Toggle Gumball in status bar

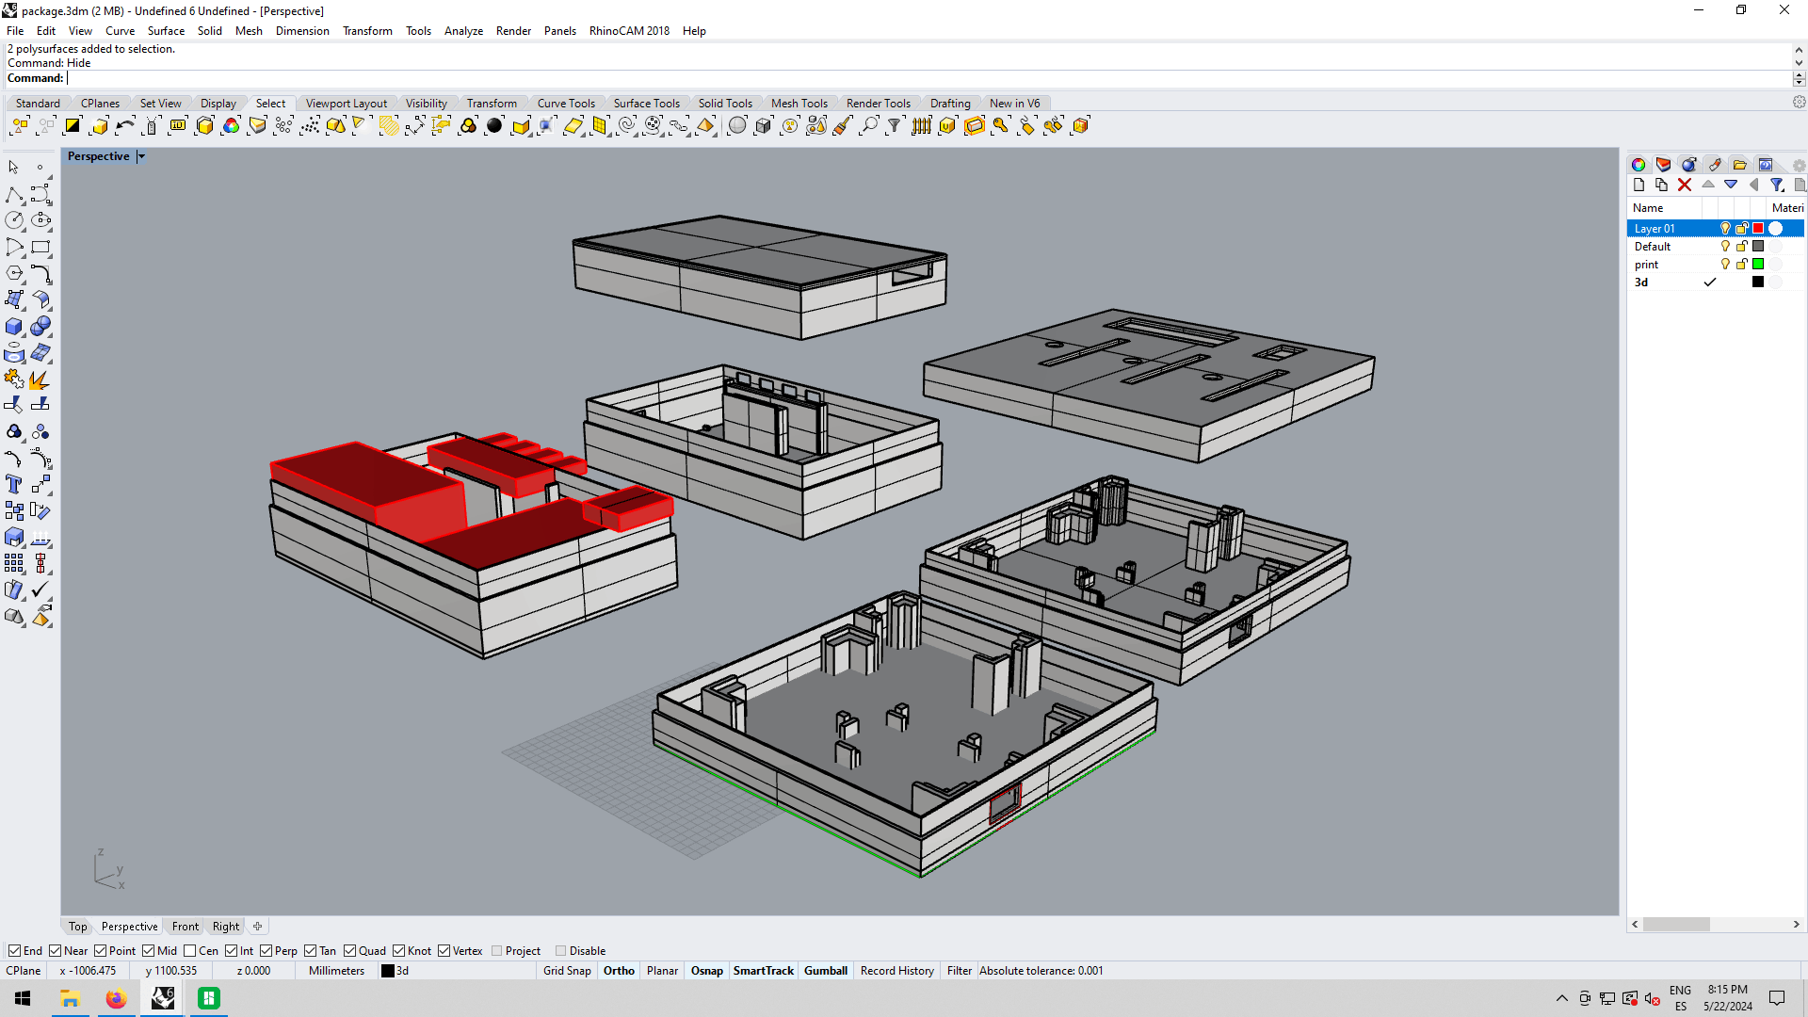[826, 971]
